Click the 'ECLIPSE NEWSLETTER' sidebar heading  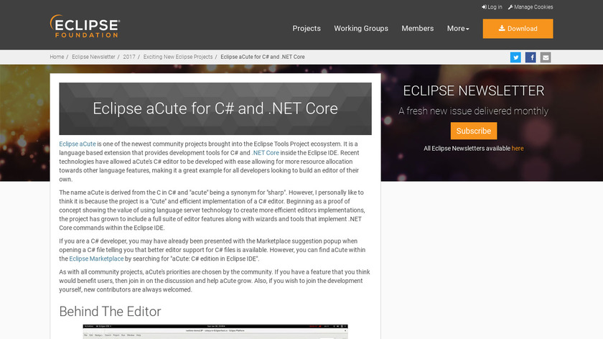(x=474, y=90)
